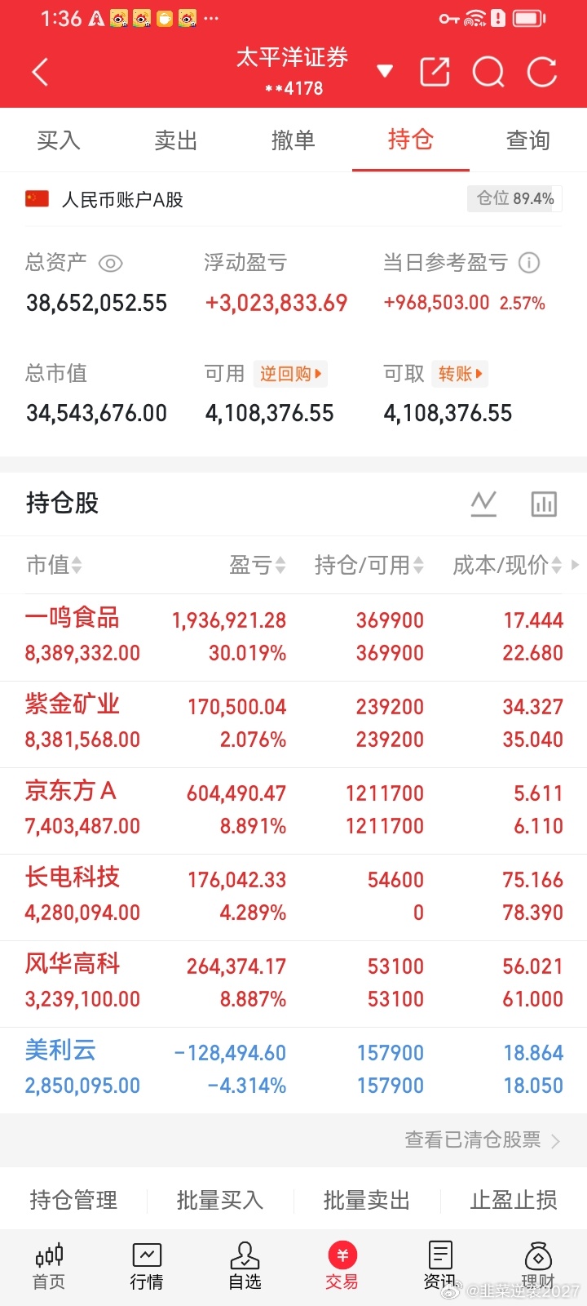Viewport: 587px width, 1306px height.
Task: Tap the info icon beside 当日参考盈亏
Action: point(529,263)
